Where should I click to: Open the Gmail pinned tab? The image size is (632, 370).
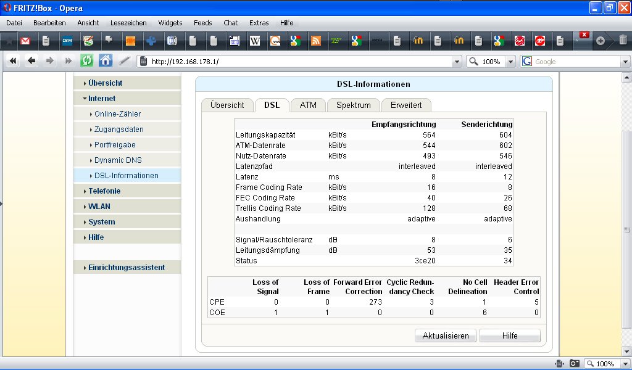tap(25, 41)
